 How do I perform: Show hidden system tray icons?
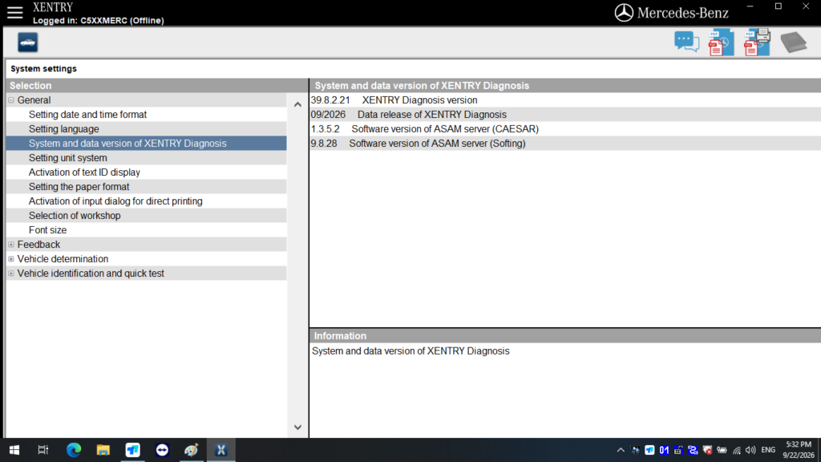[621, 450]
